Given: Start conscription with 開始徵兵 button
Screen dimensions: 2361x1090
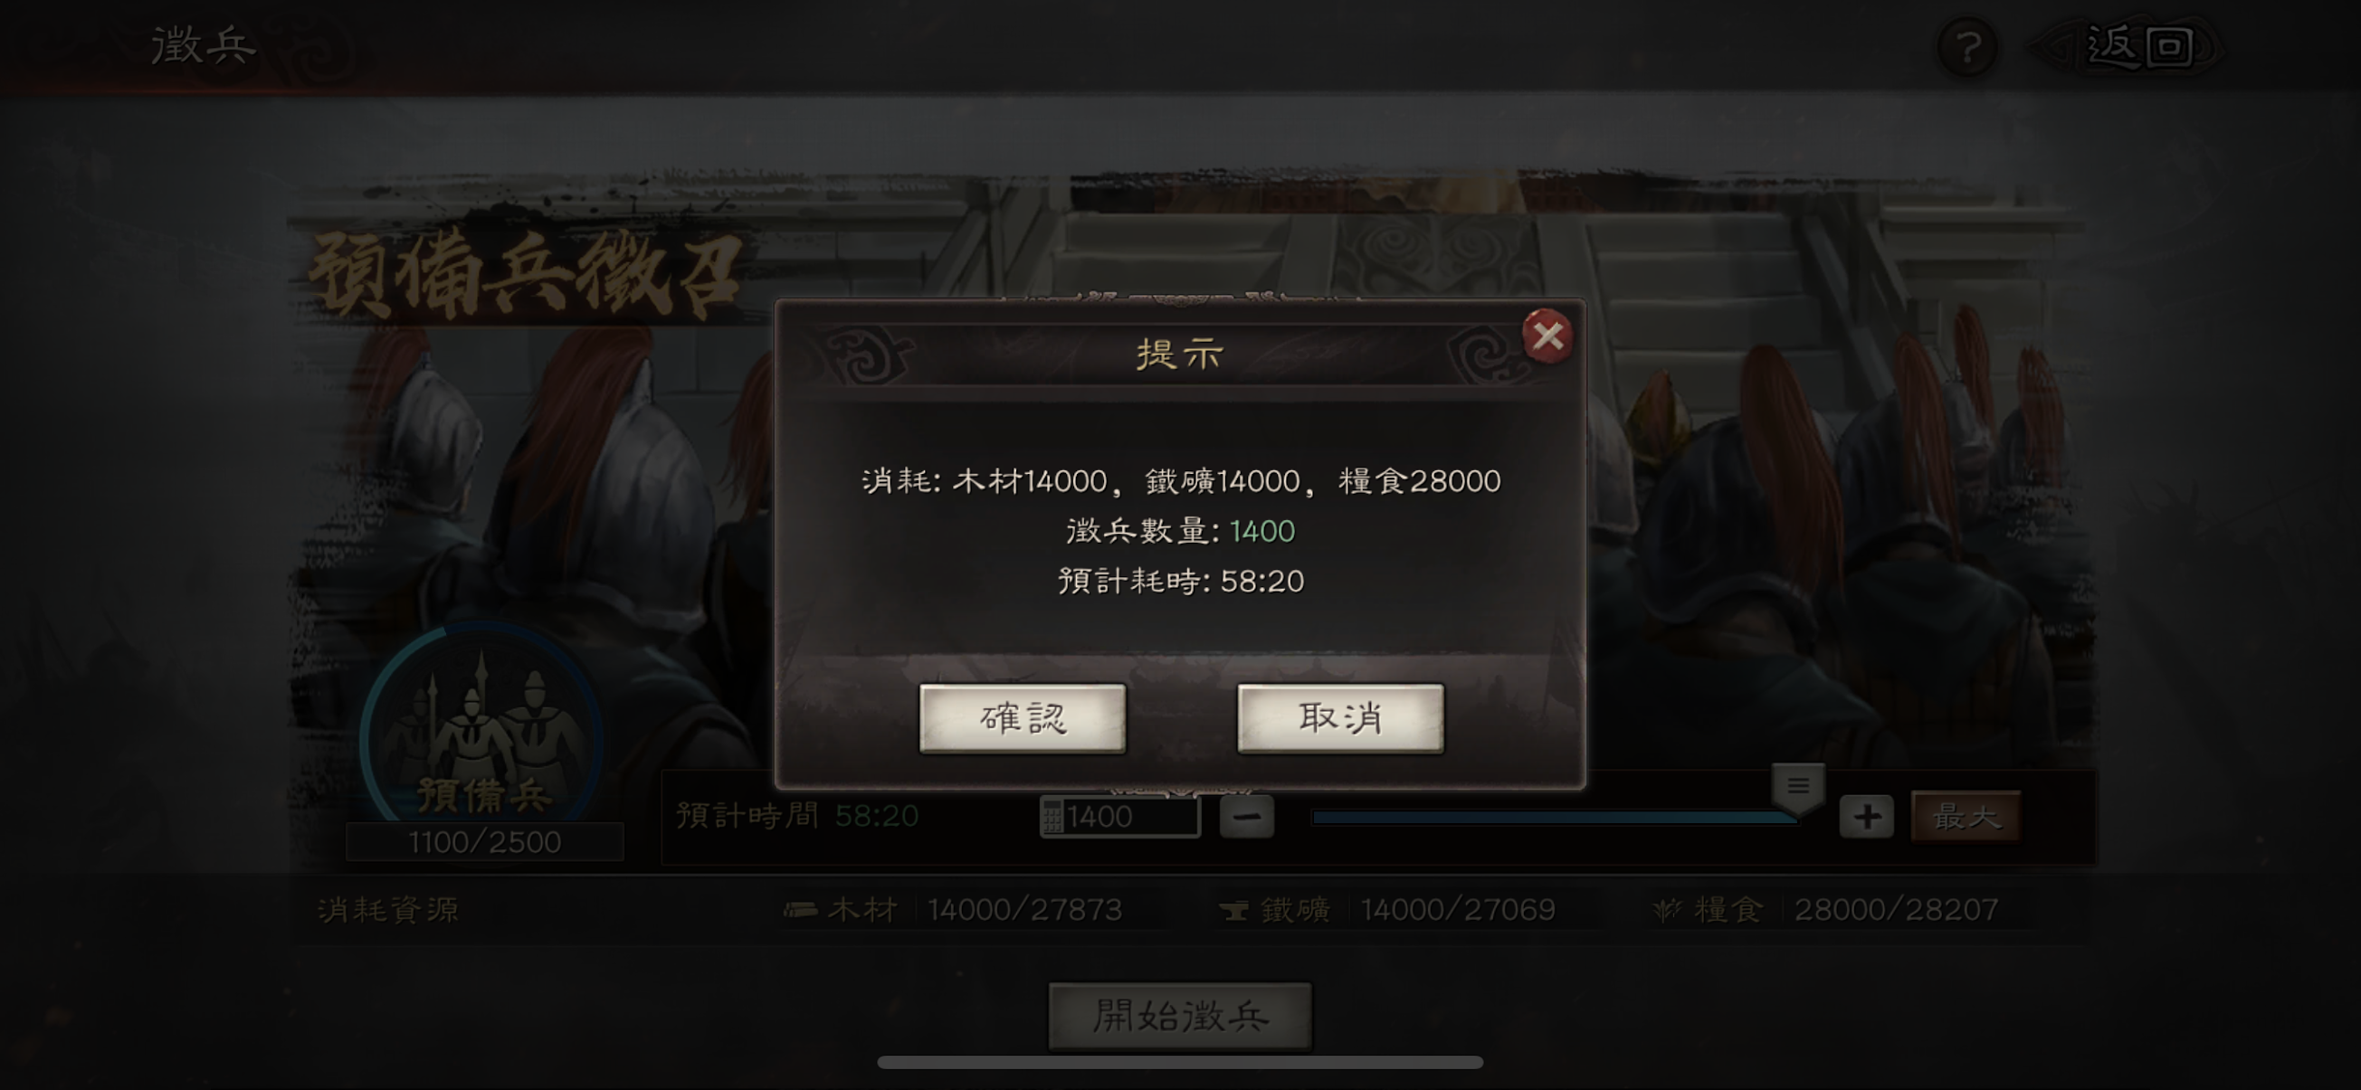Looking at the screenshot, I should (x=1180, y=1016).
